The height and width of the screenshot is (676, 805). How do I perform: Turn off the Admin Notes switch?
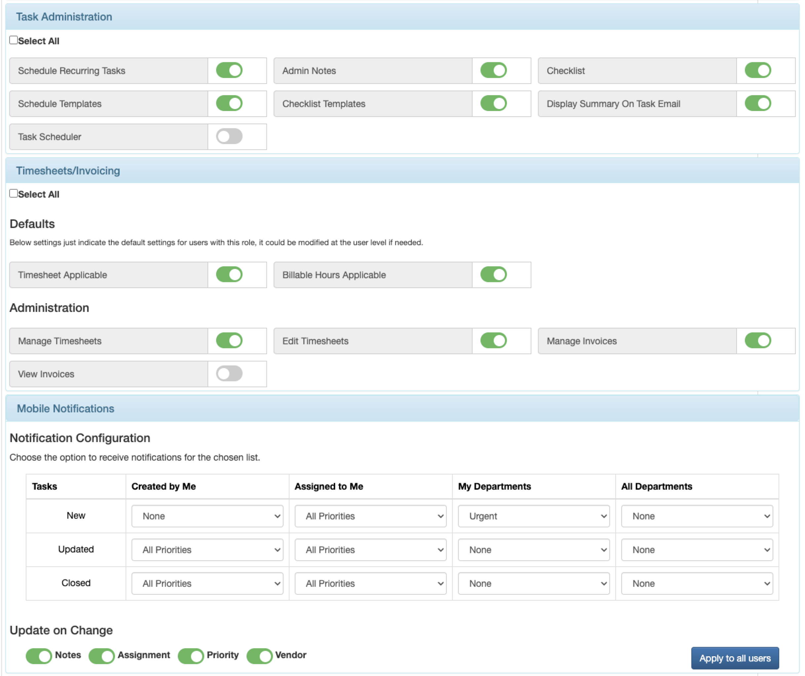pos(493,70)
